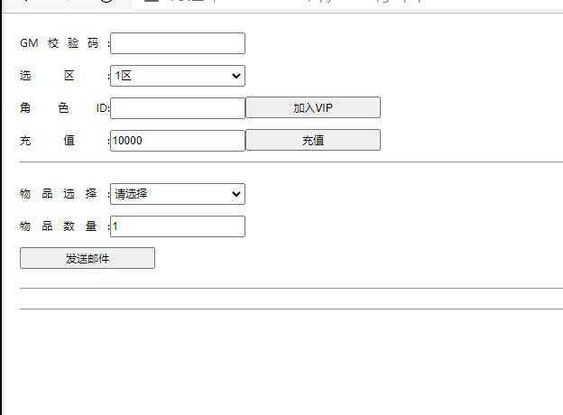Click the GM校验码 input field
563x415 pixels.
[177, 43]
